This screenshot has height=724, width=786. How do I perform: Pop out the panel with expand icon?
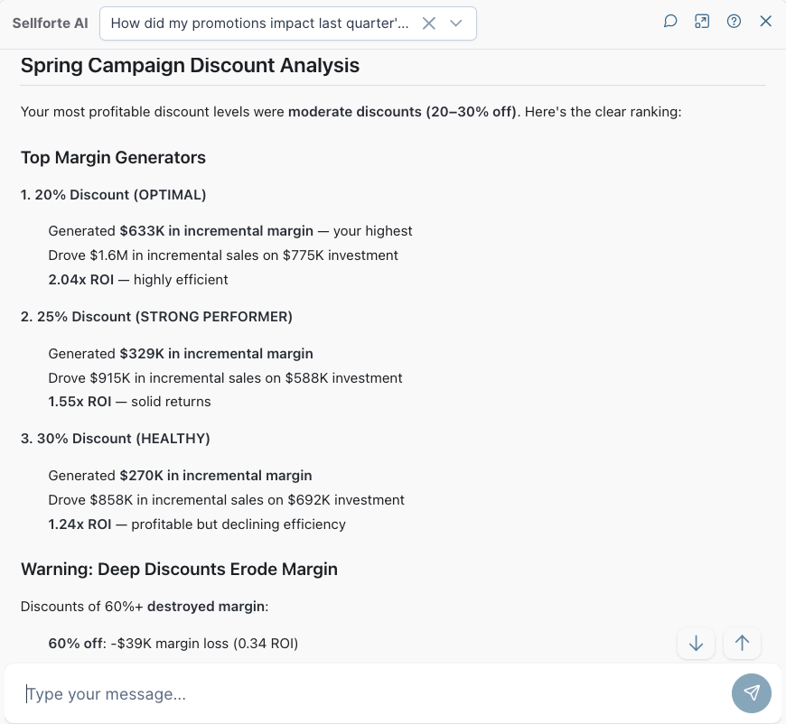702,22
